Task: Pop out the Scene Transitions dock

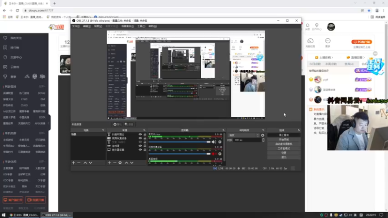Action: [263, 130]
